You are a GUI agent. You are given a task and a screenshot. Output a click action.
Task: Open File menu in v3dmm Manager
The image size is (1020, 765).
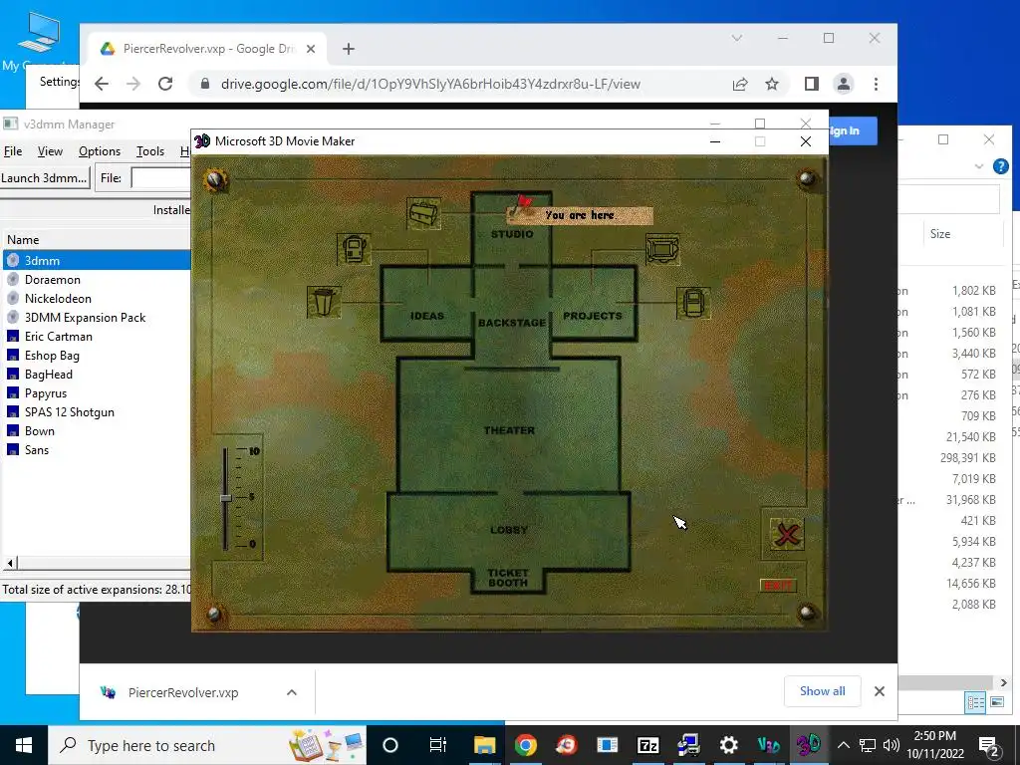point(13,151)
